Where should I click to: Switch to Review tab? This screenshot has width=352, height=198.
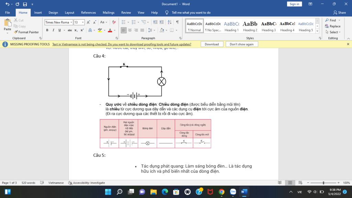[x=126, y=13]
